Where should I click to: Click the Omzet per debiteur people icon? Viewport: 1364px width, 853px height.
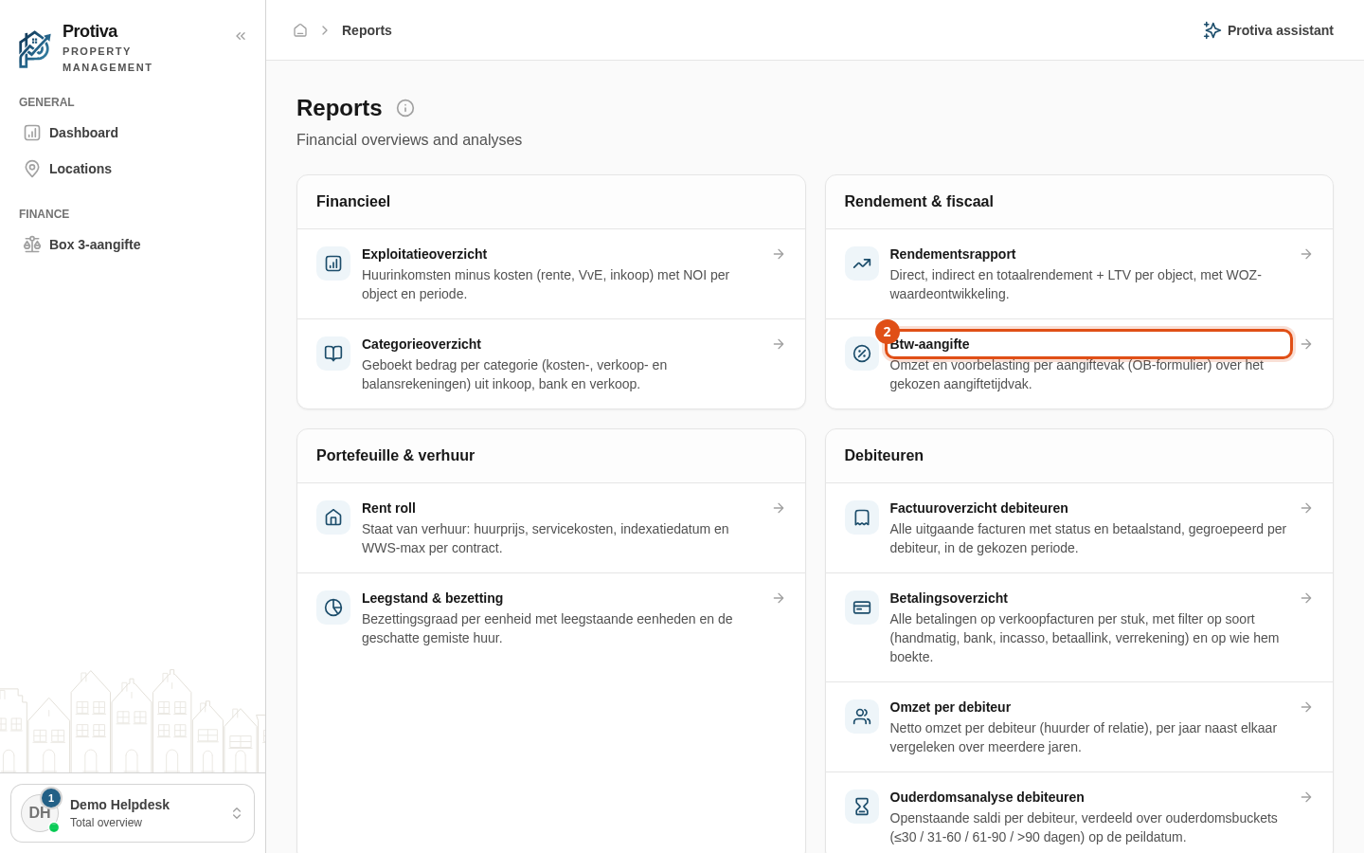pos(862,717)
